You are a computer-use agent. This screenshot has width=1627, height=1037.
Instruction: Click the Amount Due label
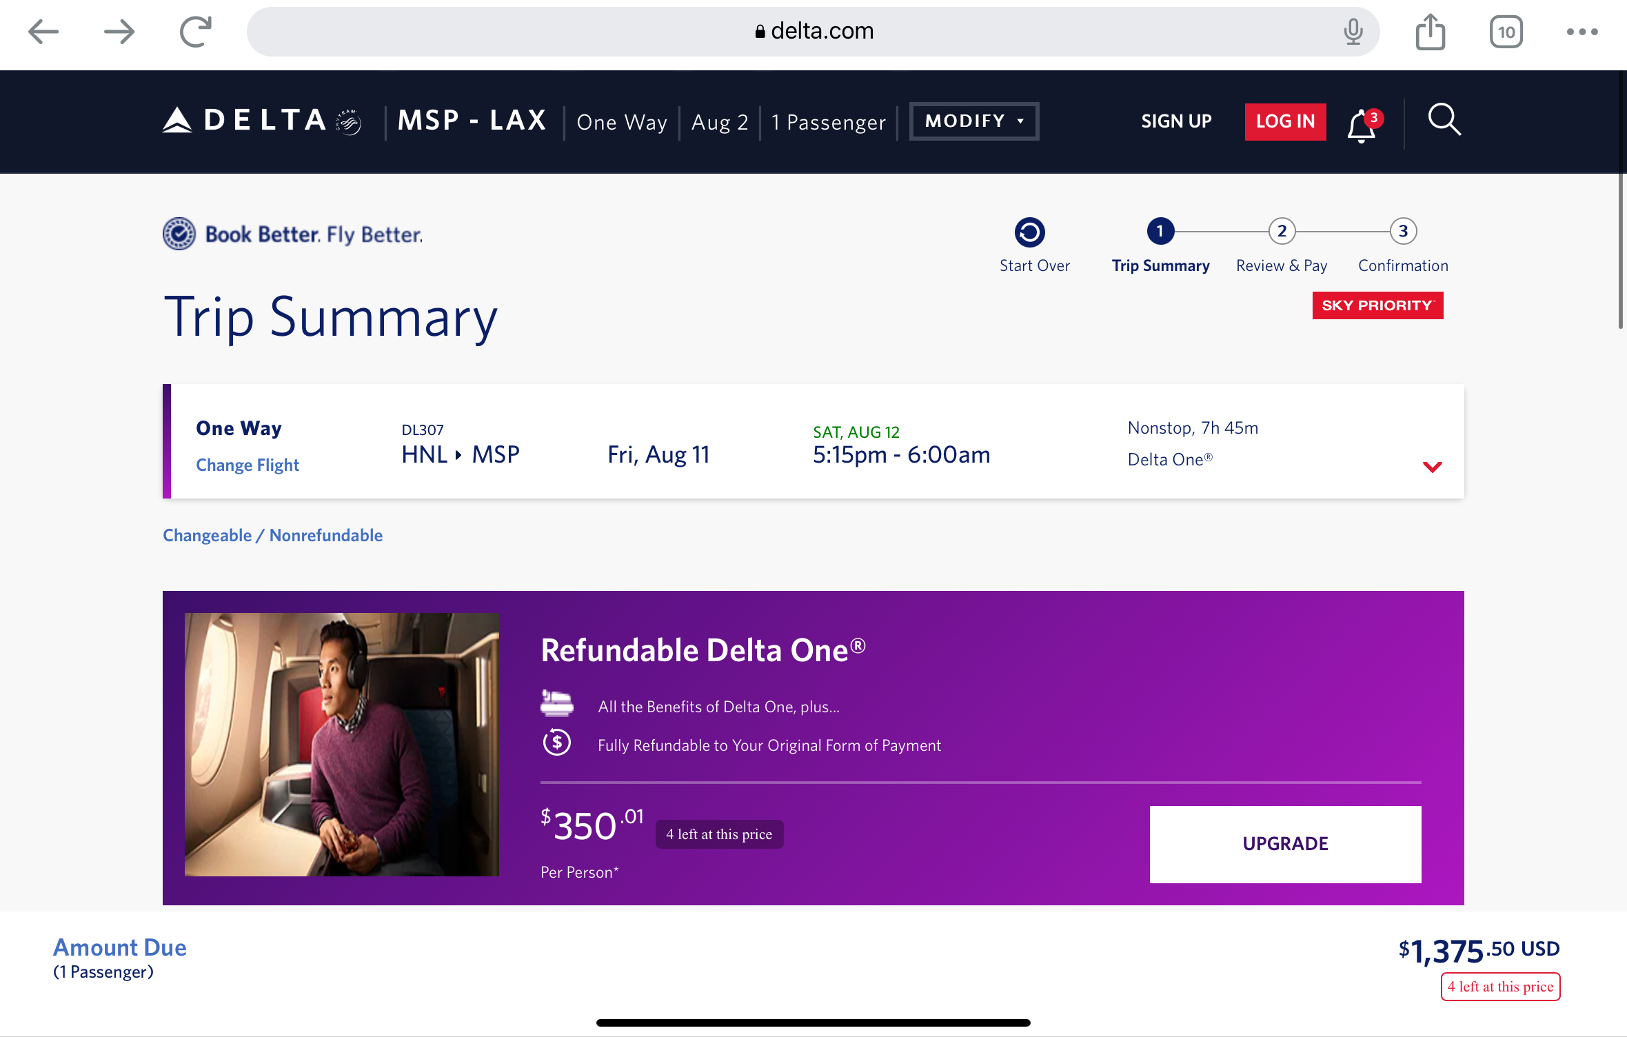coord(120,947)
